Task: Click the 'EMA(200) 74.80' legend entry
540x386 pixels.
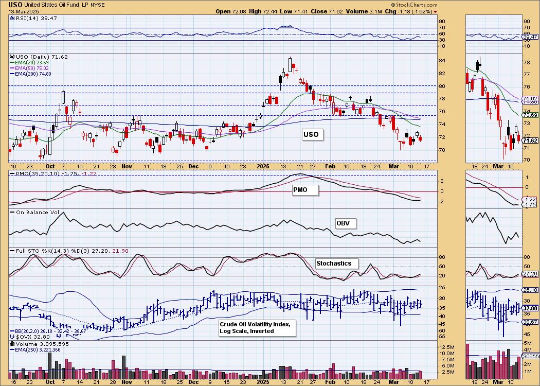Action: tap(33, 74)
